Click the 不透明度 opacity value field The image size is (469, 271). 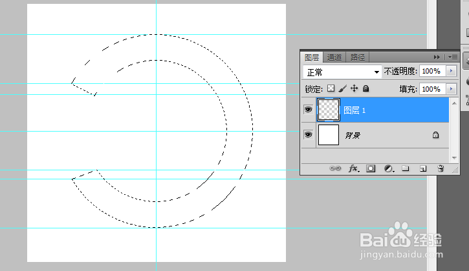coord(433,71)
